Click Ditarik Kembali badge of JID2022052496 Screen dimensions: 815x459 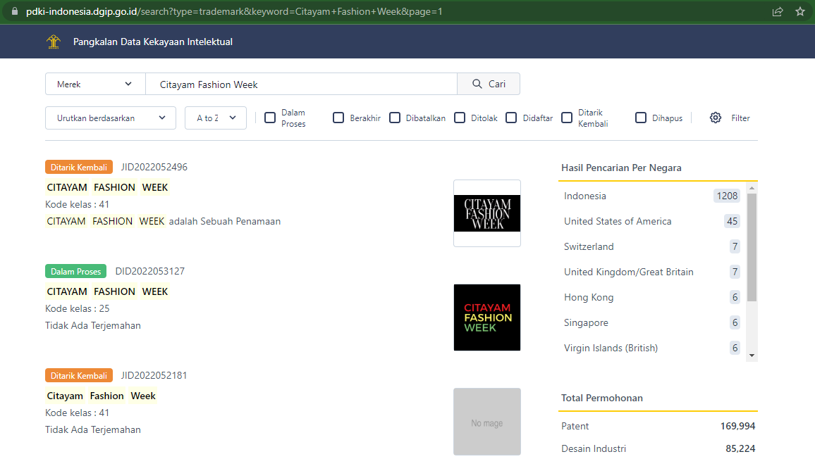click(79, 167)
